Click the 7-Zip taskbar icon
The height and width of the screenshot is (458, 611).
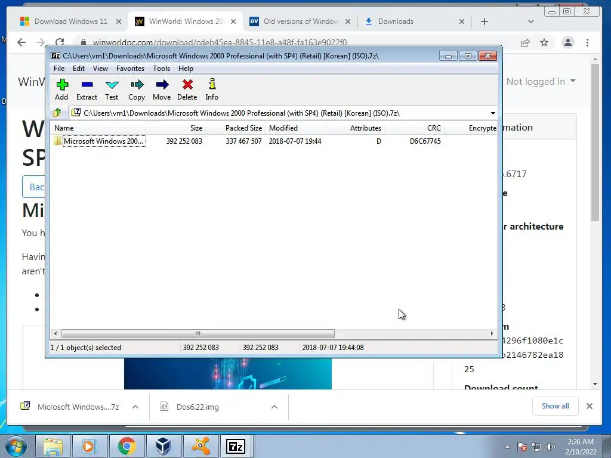click(236, 446)
